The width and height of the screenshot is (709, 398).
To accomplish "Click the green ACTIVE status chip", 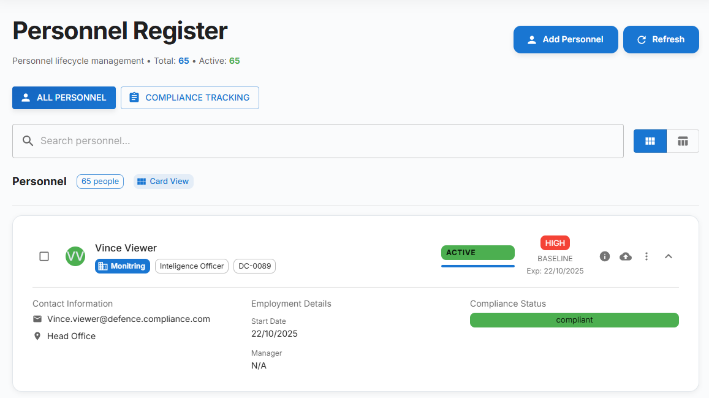I will (477, 253).
